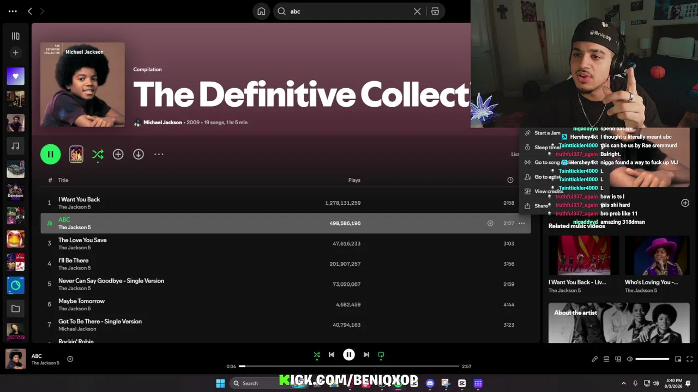
Task: Save the album to Your Library
Action: pyautogui.click(x=118, y=154)
